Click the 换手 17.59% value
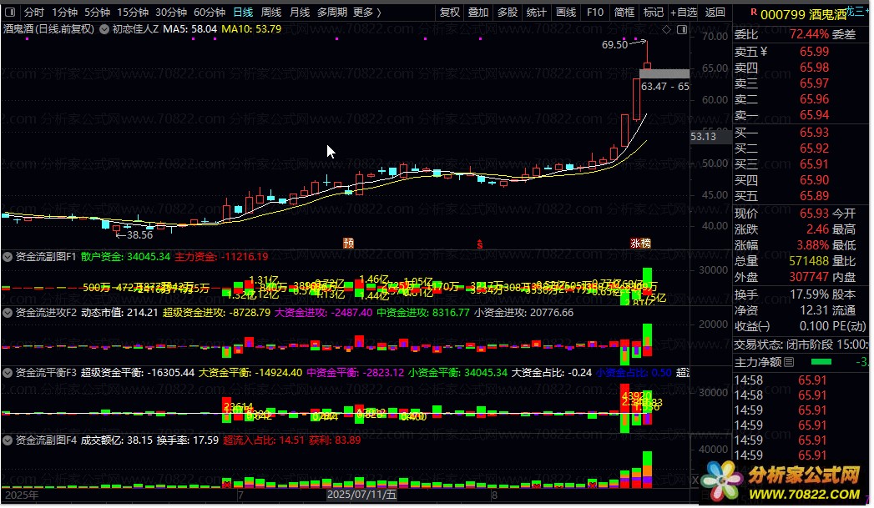The height and width of the screenshot is (508, 874). (x=810, y=294)
